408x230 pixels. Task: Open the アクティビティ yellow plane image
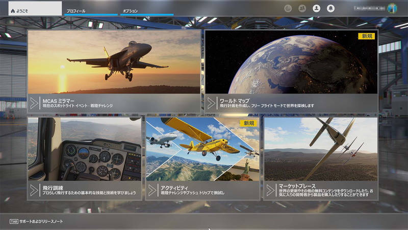(202, 149)
